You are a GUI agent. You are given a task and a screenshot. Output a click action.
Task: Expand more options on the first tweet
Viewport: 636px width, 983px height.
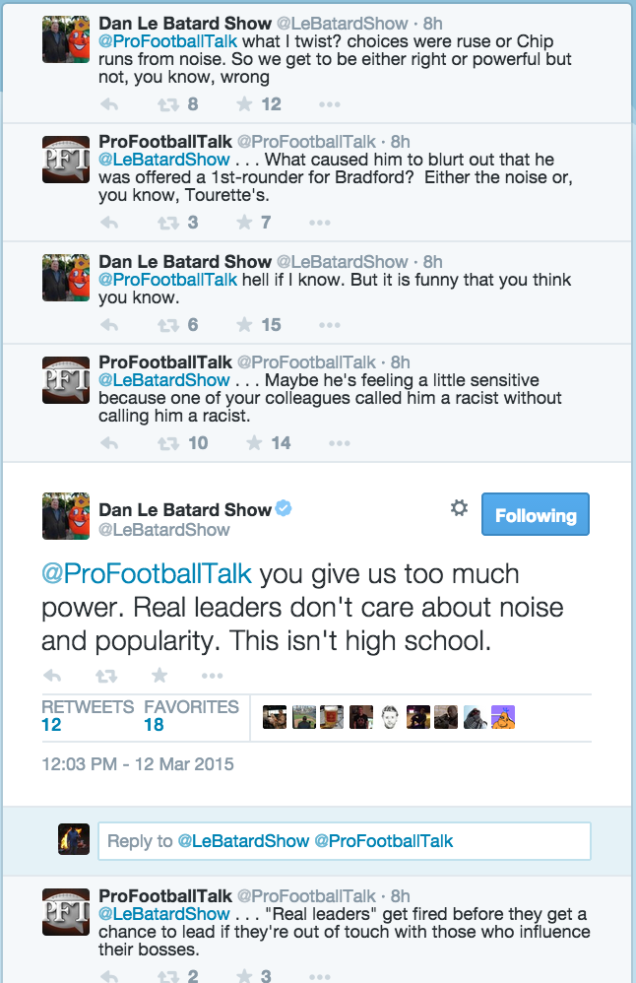[329, 104]
